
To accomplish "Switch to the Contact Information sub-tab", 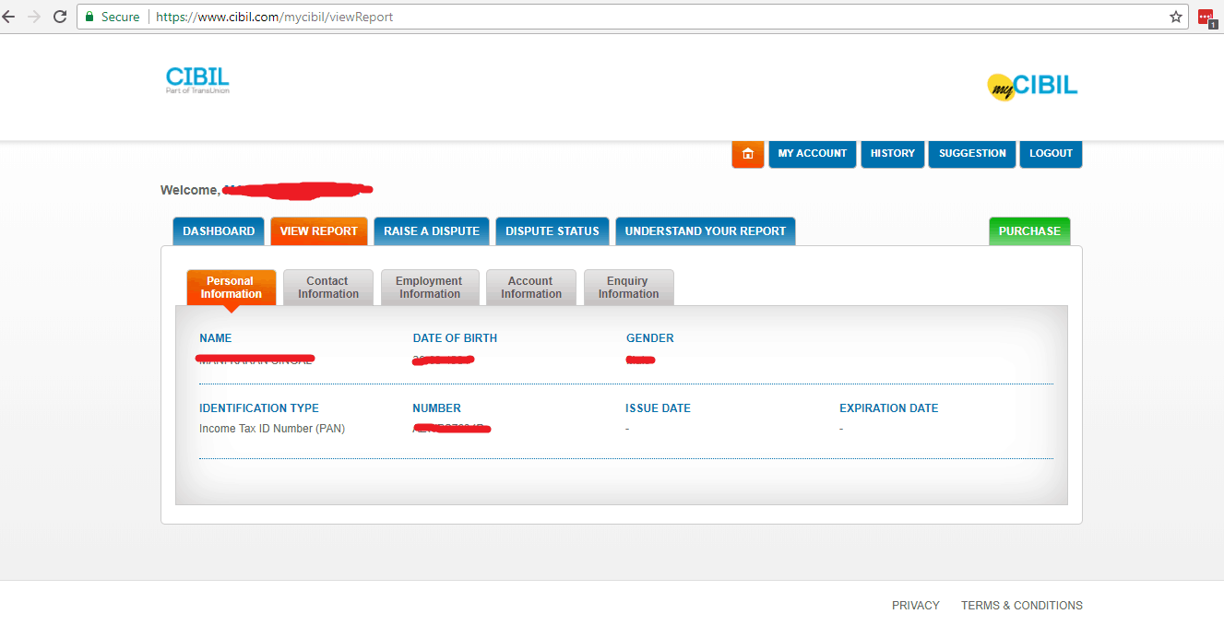I will [x=328, y=288].
